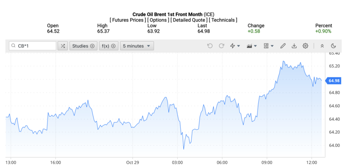Screen dimensions: 345x165
Task: Collapse the toolbar with double chevron
Action: pyautogui.click(x=322, y=46)
